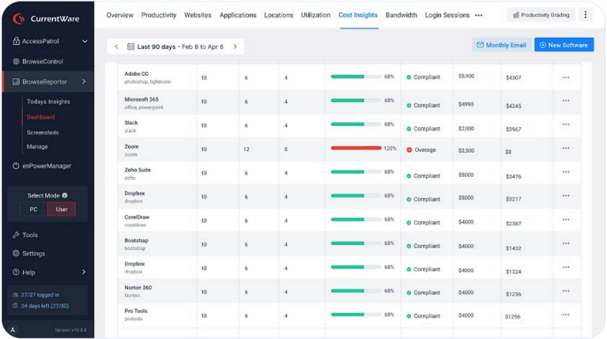The height and width of the screenshot is (339, 607).
Task: Switch to the Overview tab
Action: pos(119,15)
